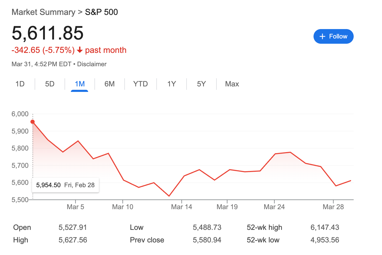382x255 pixels.
Task: Click the 5,600 y-axis label
Action: 20,182
